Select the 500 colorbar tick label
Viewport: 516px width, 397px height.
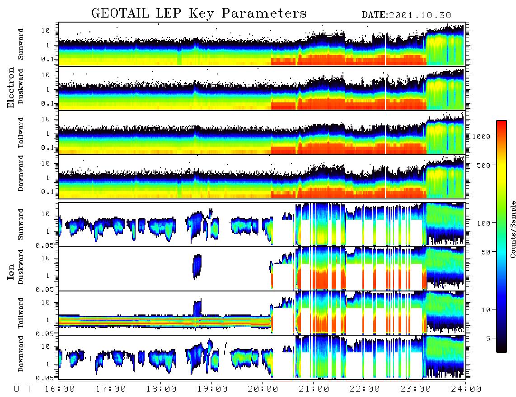tap(484, 165)
